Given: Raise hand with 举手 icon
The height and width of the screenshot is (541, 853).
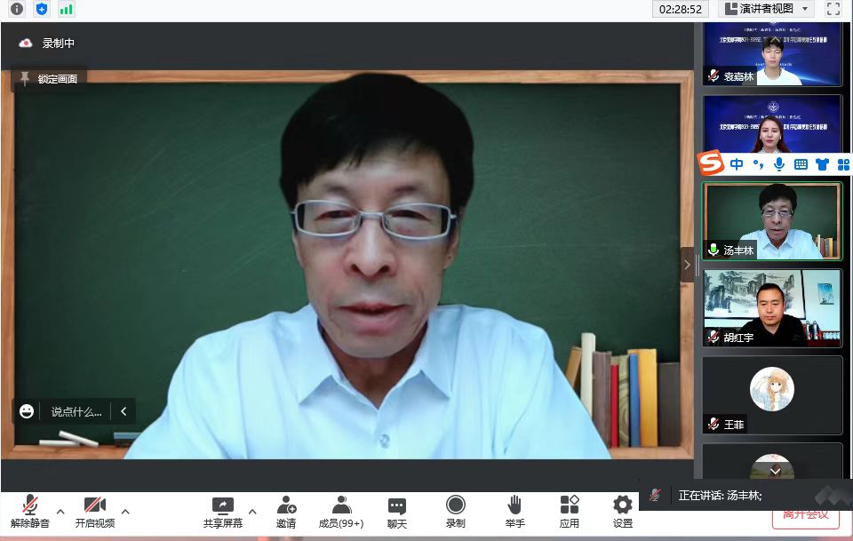Looking at the screenshot, I should [514, 512].
